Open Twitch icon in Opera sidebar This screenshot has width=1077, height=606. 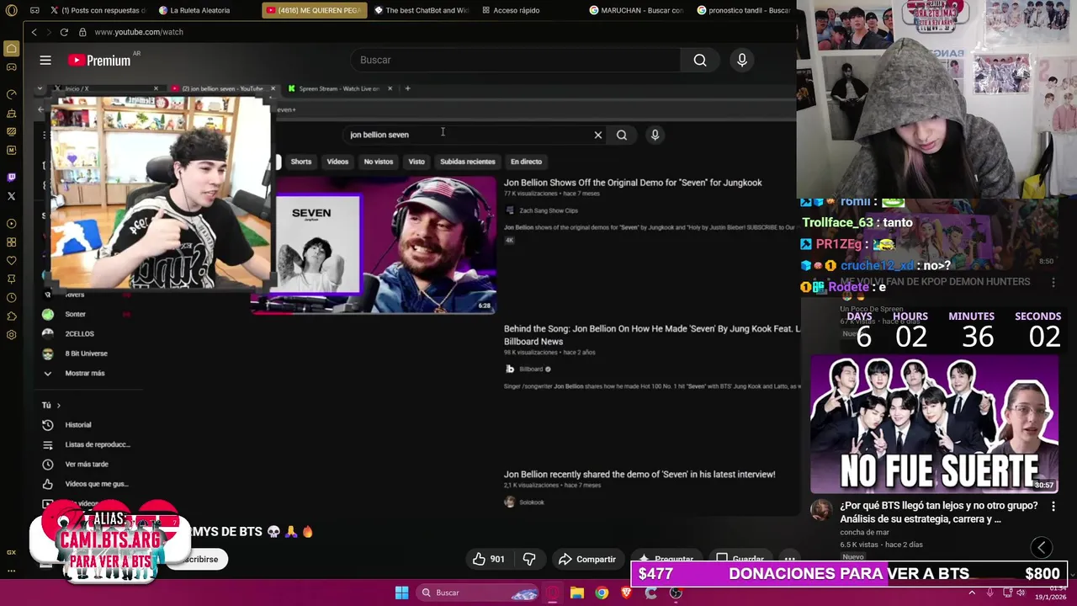pyautogui.click(x=11, y=177)
